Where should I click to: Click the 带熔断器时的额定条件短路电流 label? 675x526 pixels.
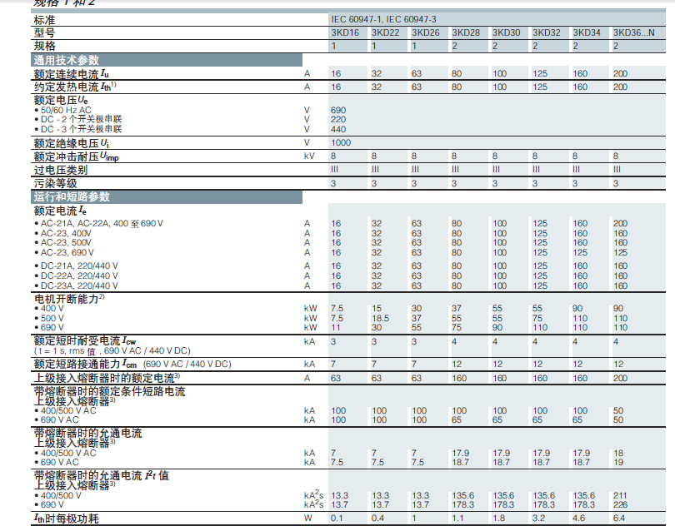tap(110, 392)
